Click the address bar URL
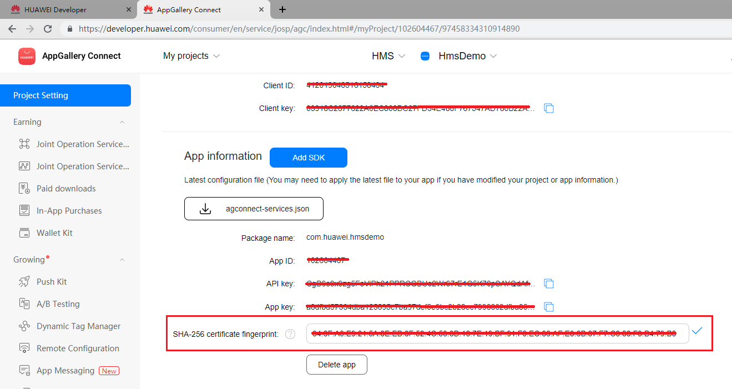 coord(299,28)
